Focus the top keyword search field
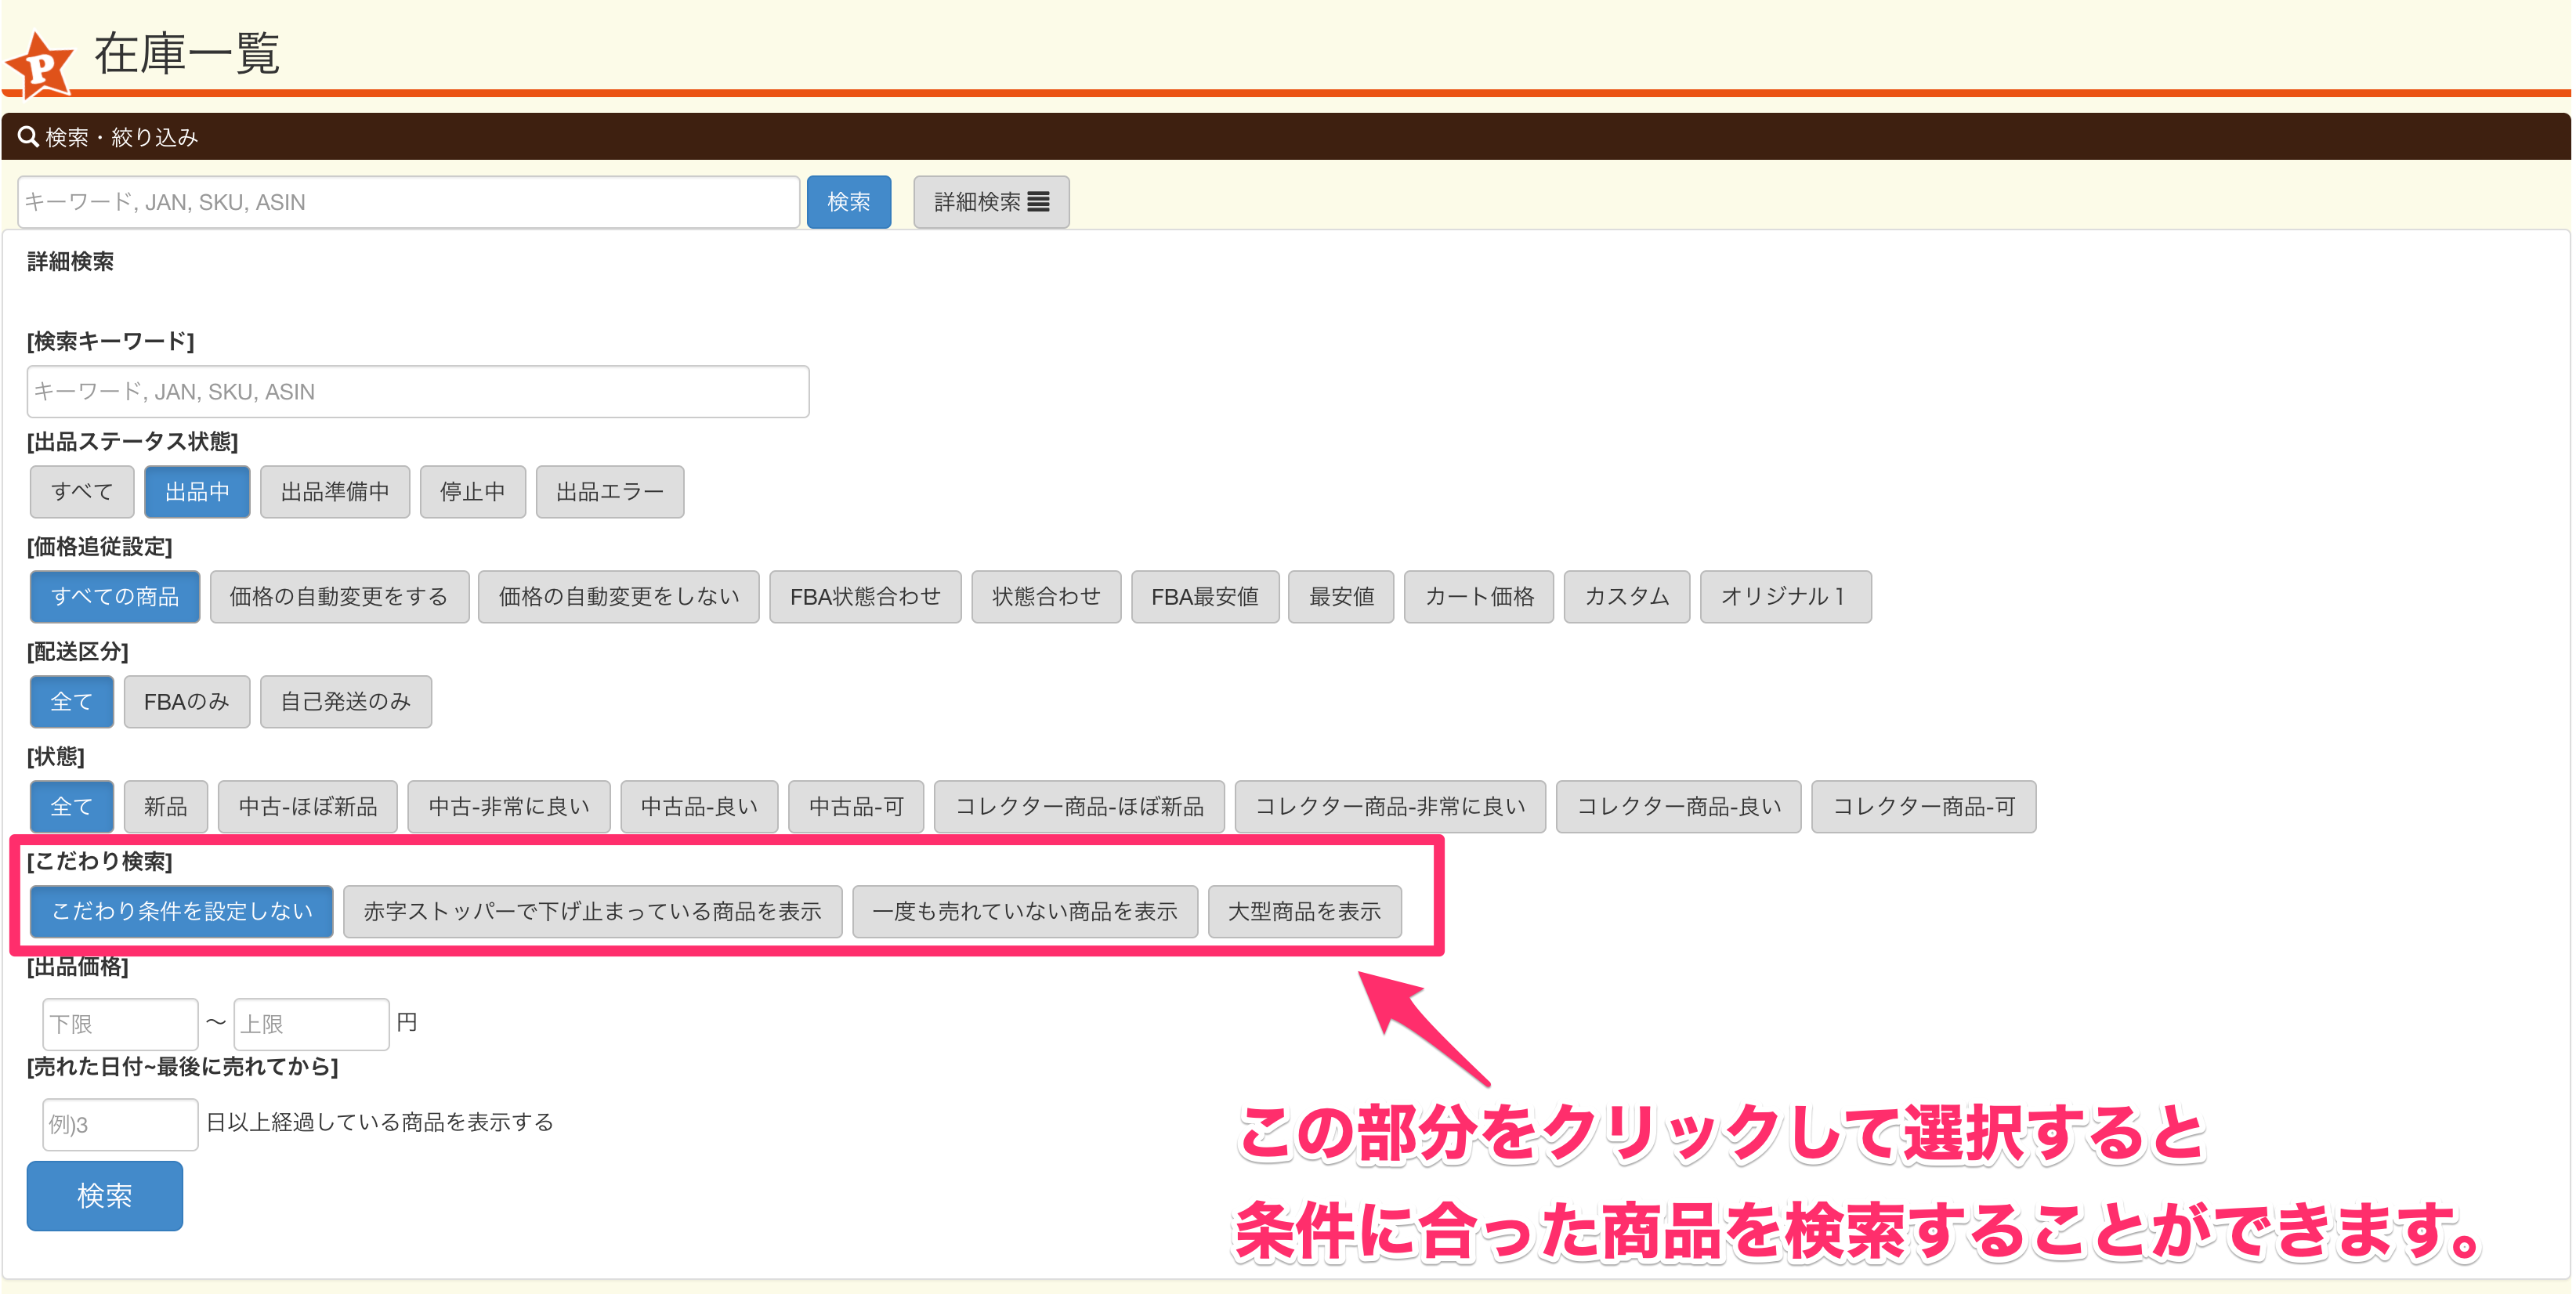This screenshot has width=2576, height=1294. 408,202
